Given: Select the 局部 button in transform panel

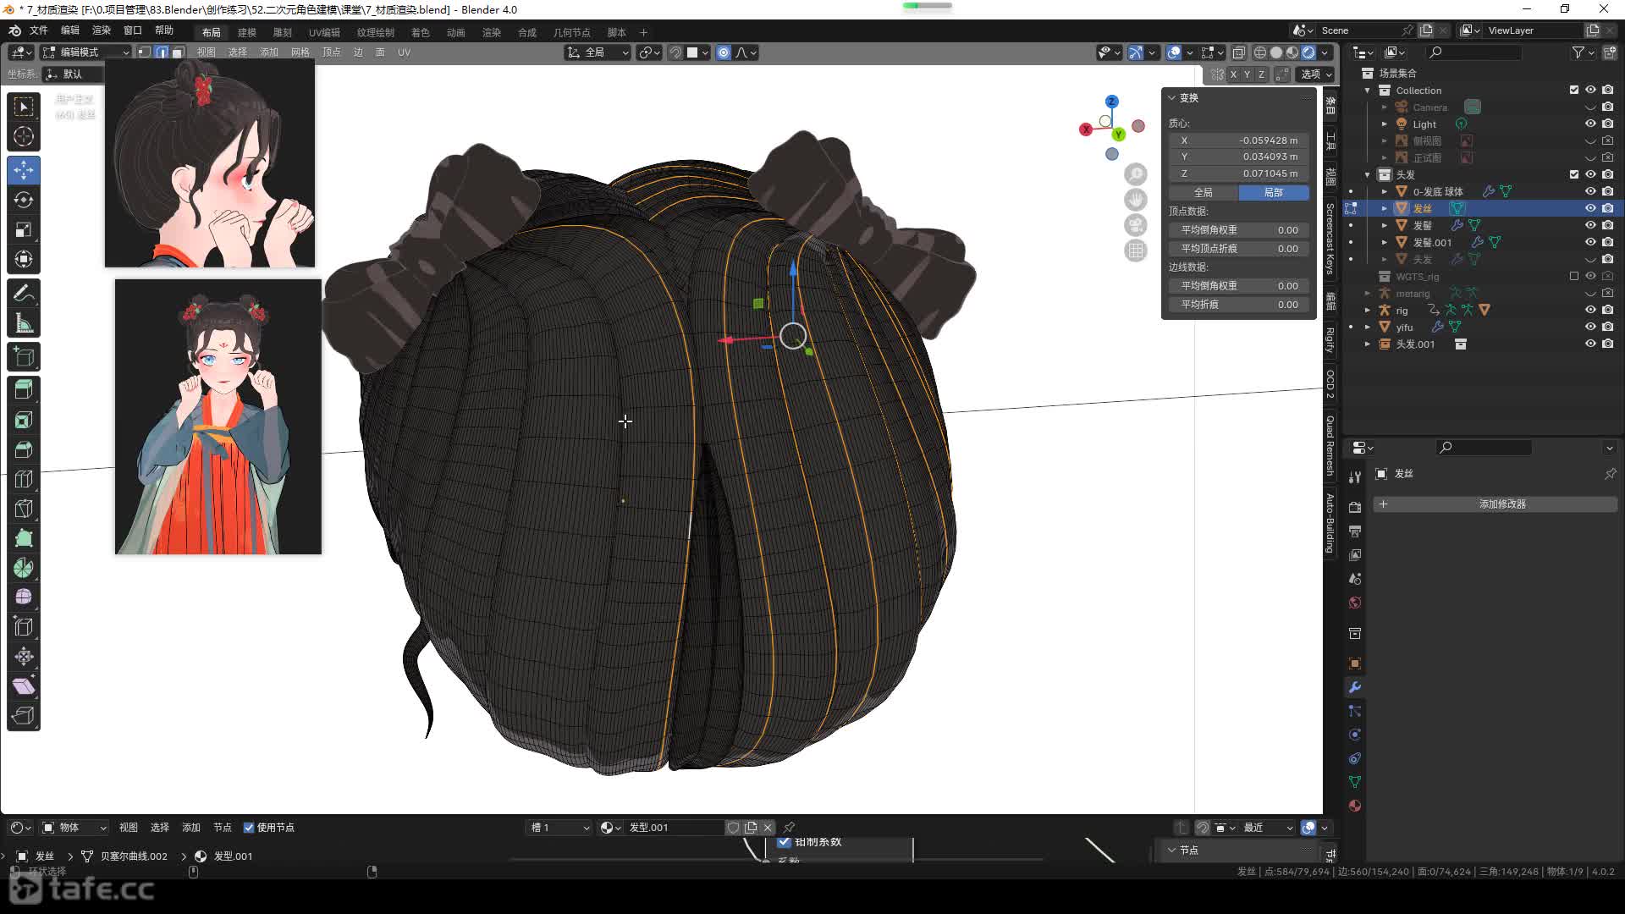Looking at the screenshot, I should [1274, 193].
